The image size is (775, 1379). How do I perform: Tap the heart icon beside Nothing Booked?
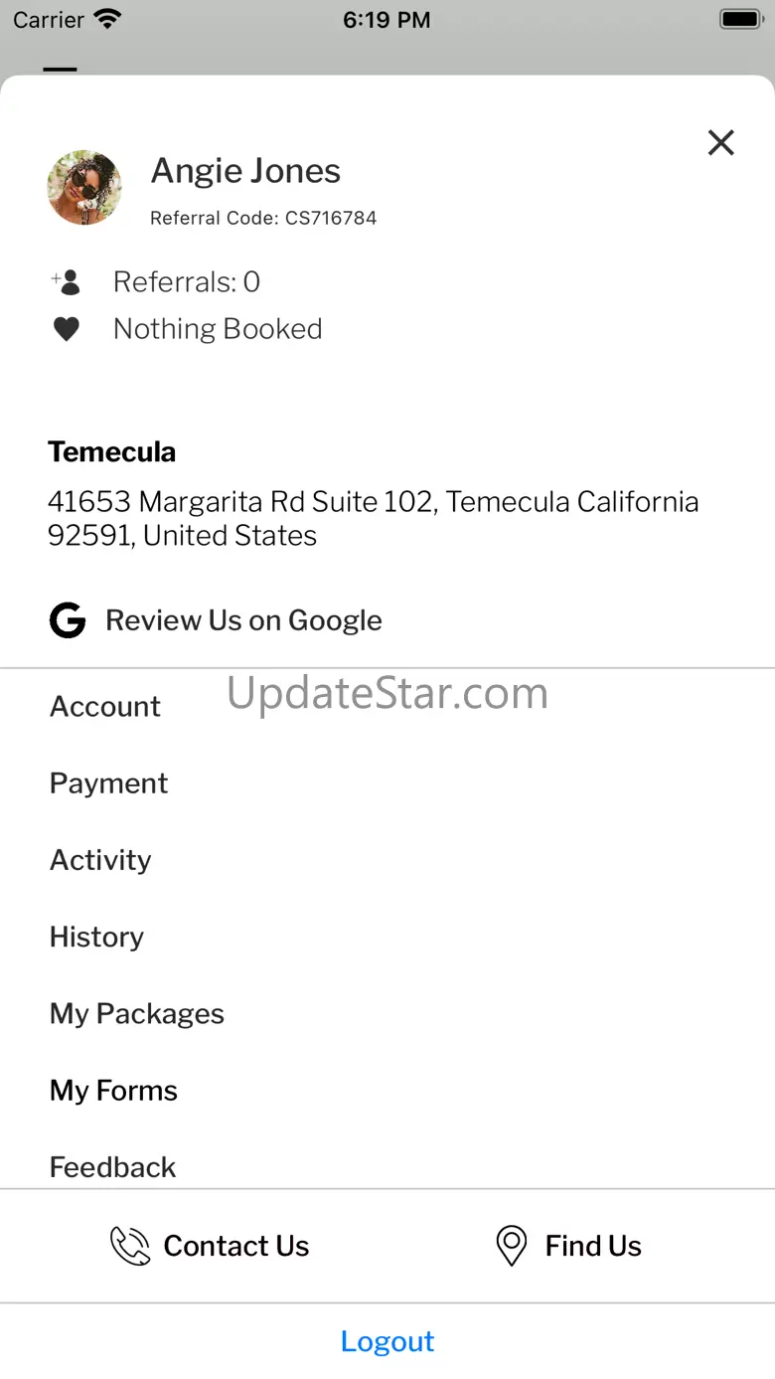point(67,329)
